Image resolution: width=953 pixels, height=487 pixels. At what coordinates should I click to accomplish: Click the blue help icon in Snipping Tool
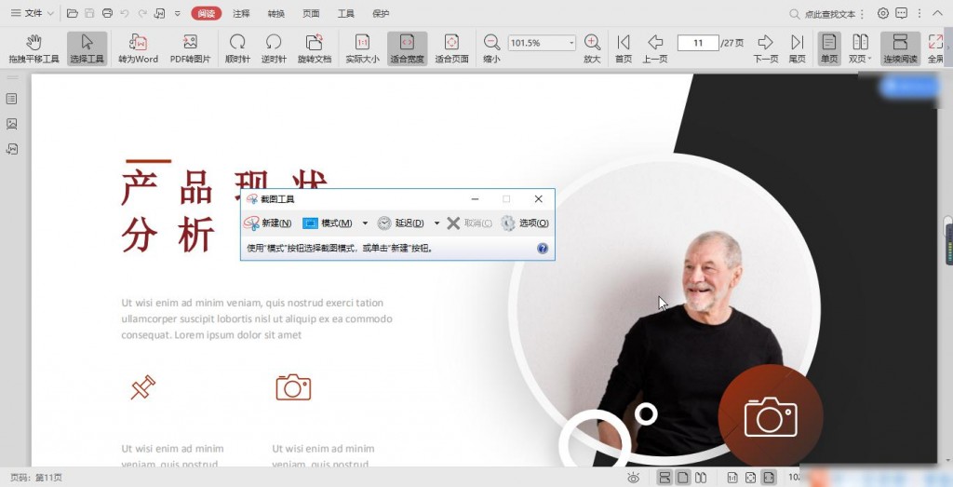tap(543, 248)
